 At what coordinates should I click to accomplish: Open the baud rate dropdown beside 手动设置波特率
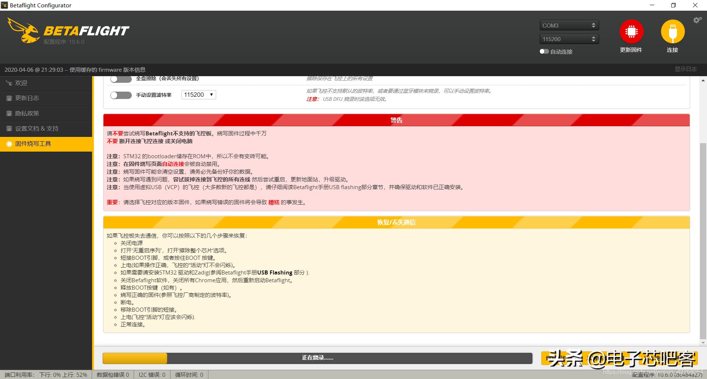198,95
